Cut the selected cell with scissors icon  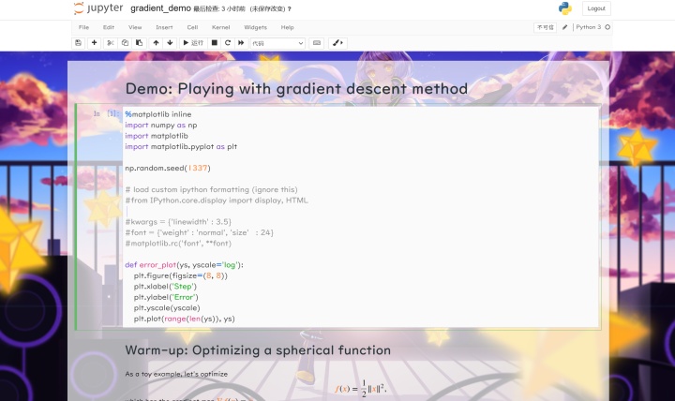pos(111,43)
